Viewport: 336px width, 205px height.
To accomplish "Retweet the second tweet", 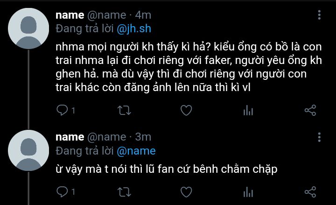I will pyautogui.click(x=124, y=191).
